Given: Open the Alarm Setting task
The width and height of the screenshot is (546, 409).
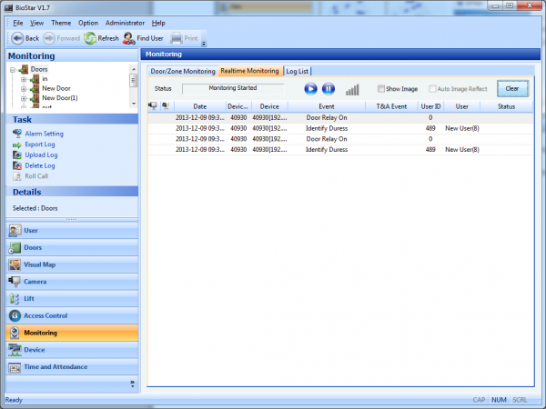Looking at the screenshot, I should click(x=44, y=134).
